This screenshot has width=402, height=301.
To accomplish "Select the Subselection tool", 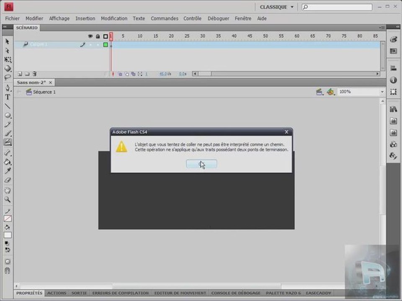I will [7, 51].
